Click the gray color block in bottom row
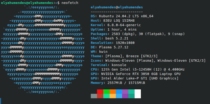The image size is (210, 104). tap(94, 96)
